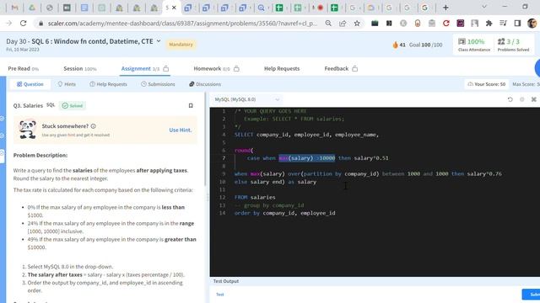Open a new browser tab

[445, 8]
